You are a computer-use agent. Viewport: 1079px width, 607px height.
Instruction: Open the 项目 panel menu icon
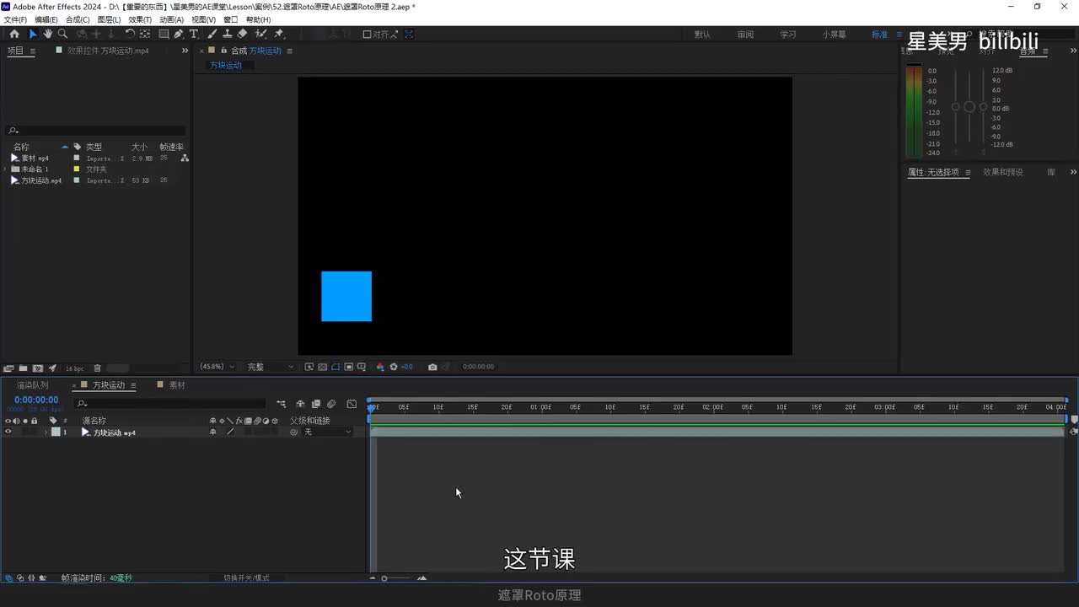(x=33, y=51)
